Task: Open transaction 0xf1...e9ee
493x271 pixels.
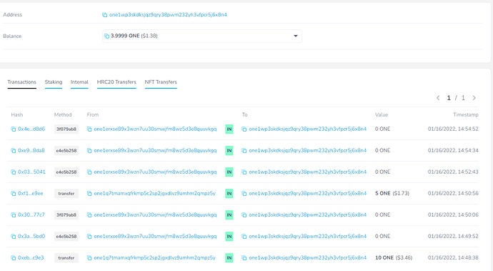Action: [31, 193]
